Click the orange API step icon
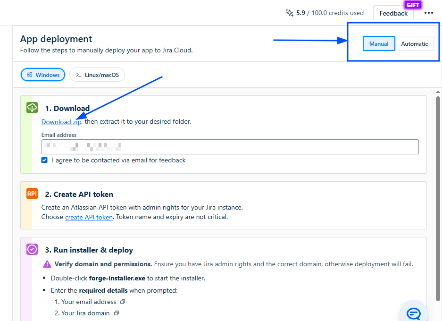The width and height of the screenshot is (442, 321). click(x=32, y=194)
